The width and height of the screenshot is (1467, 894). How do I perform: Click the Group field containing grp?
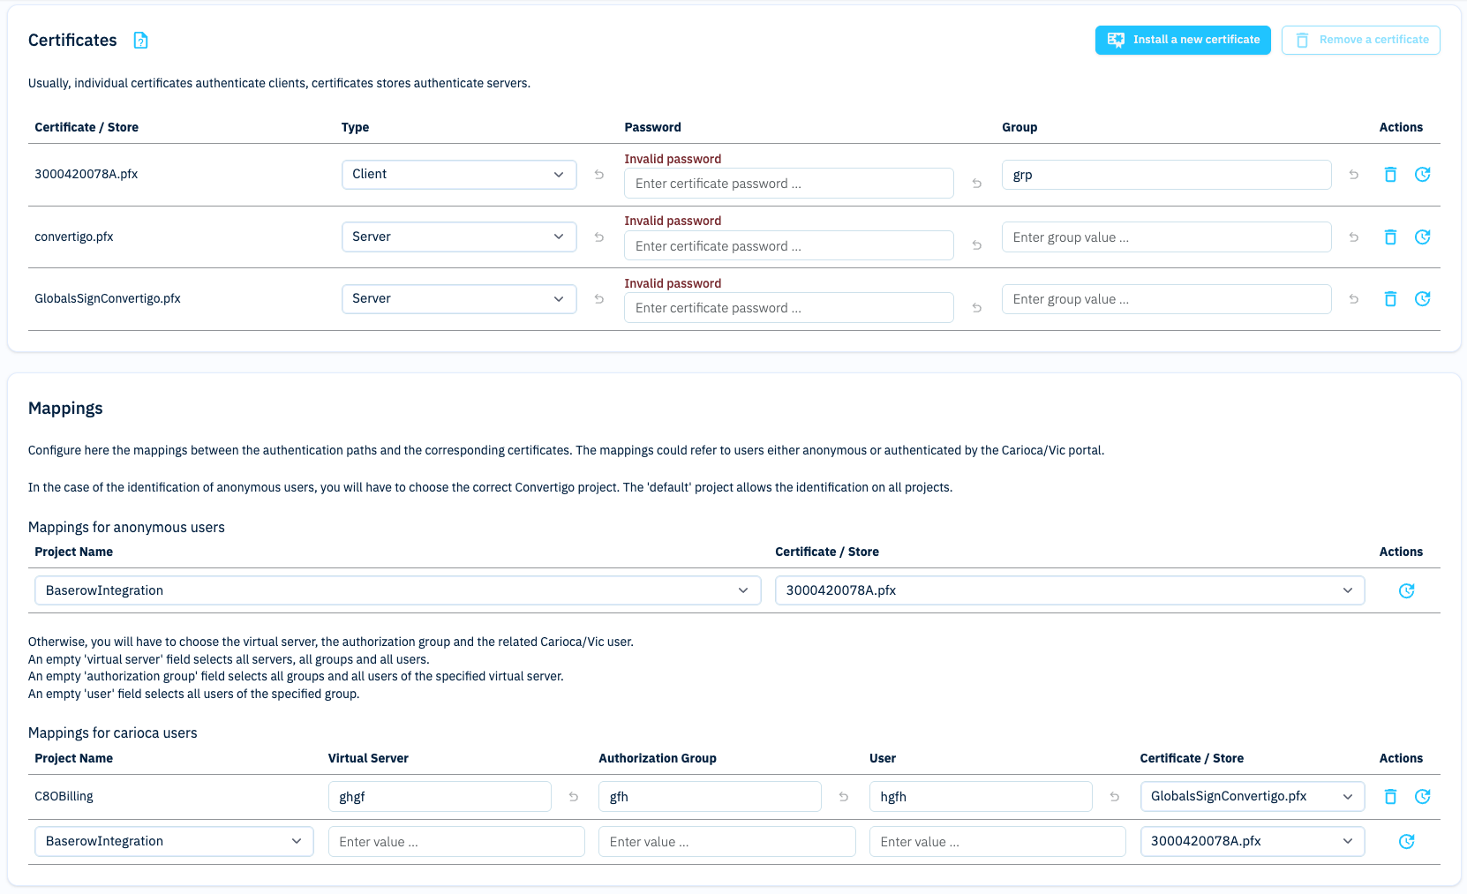tap(1165, 175)
